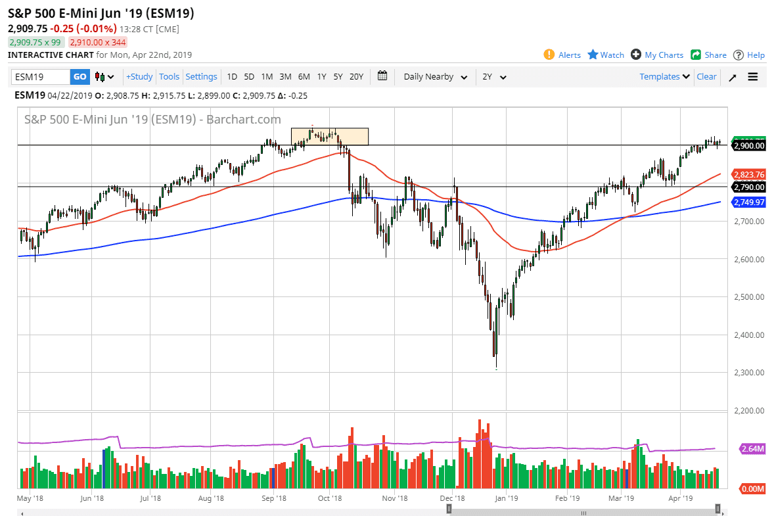Click inside the ESM19 symbol input field
Image resolution: width=774 pixels, height=516 pixels.
[x=39, y=77]
